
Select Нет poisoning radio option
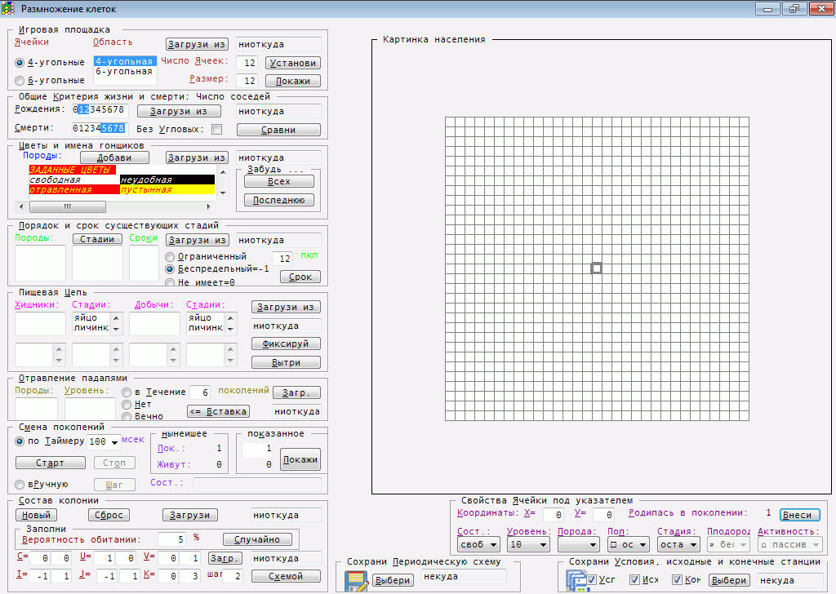[127, 405]
